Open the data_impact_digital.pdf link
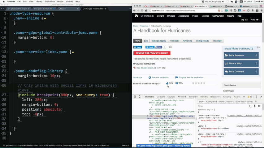Image resolution: width=264 pixels, height=148 pixels. 147,68
